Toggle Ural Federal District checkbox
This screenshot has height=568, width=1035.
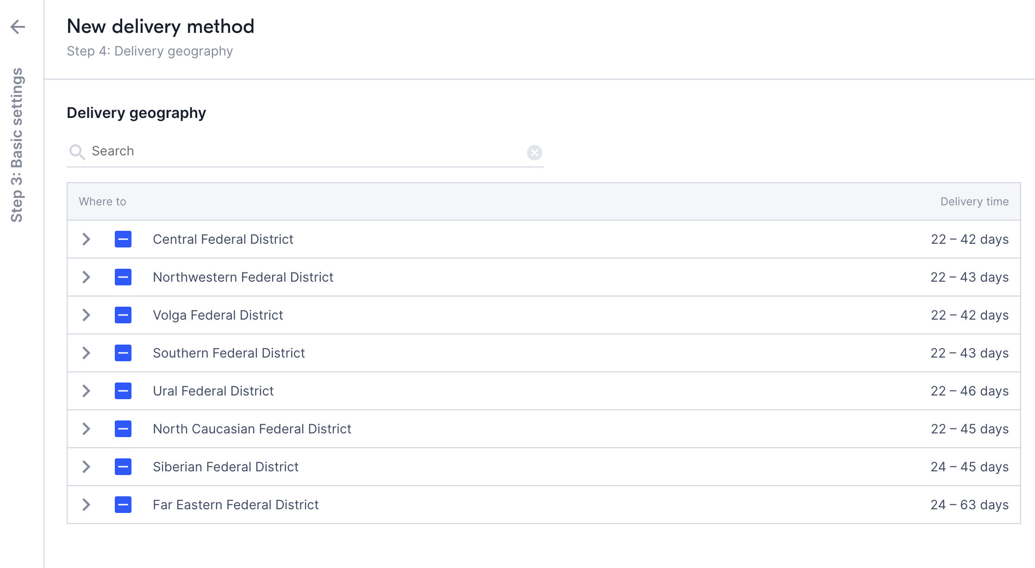(123, 391)
